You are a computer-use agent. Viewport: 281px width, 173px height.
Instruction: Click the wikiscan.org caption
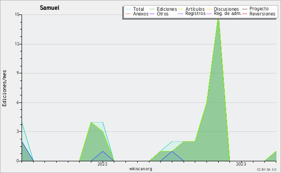pos(140,169)
